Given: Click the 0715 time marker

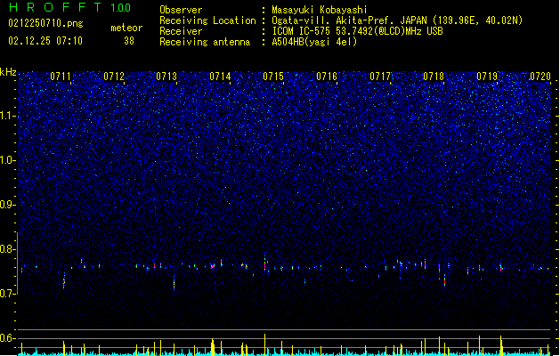Looking at the screenshot, I should click(x=273, y=77).
